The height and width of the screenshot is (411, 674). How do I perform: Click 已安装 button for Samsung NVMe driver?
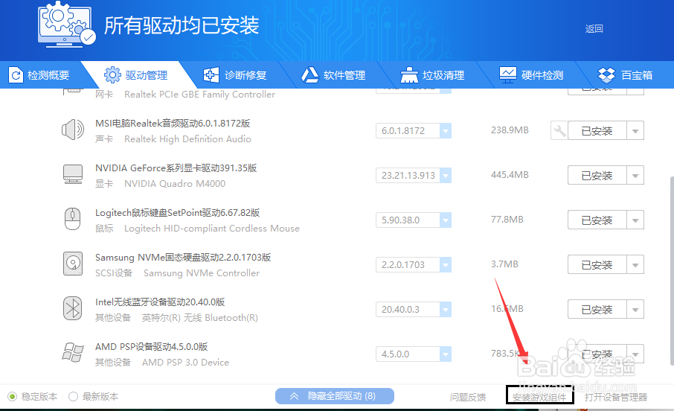coord(597,264)
